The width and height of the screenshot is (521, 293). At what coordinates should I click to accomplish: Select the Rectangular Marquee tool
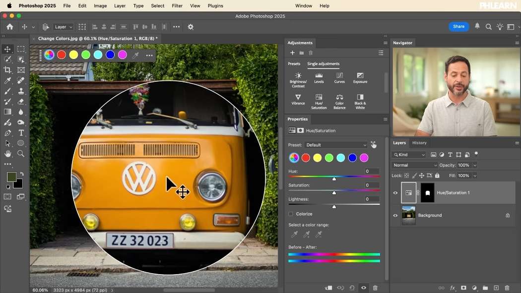click(21, 49)
